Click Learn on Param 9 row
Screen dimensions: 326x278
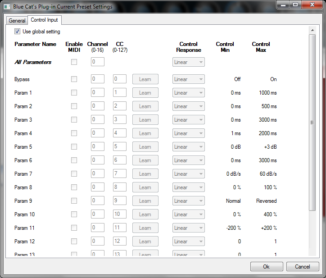click(x=145, y=201)
